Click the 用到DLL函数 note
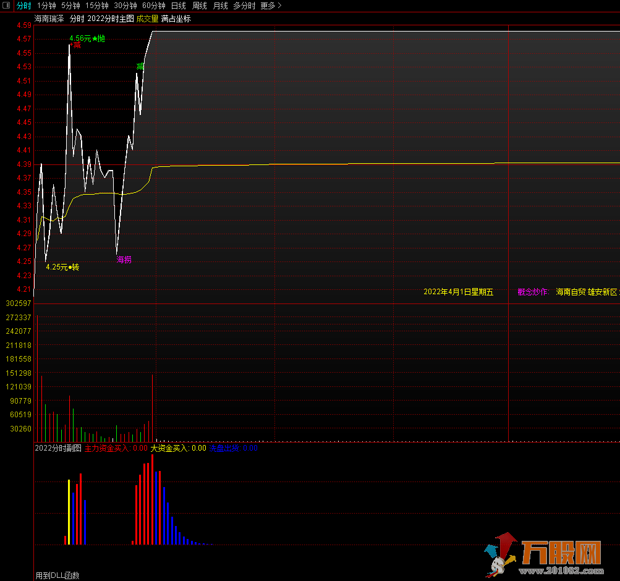 (x=57, y=575)
